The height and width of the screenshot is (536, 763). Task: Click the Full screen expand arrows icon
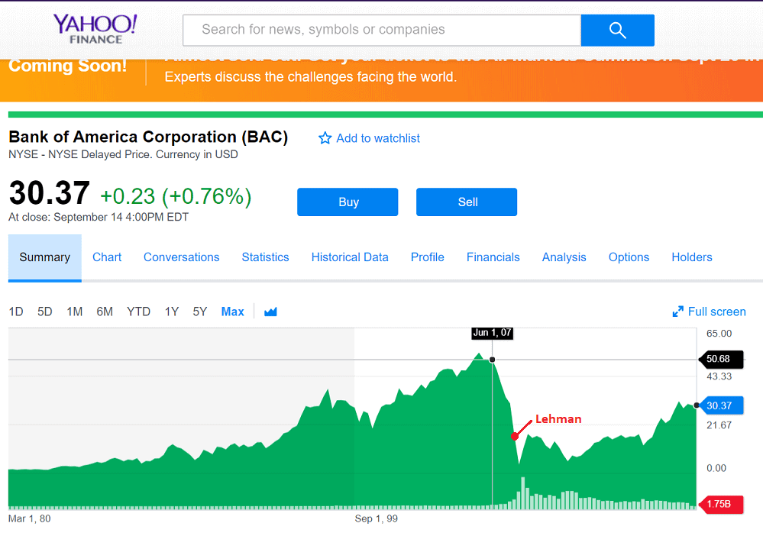[677, 312]
